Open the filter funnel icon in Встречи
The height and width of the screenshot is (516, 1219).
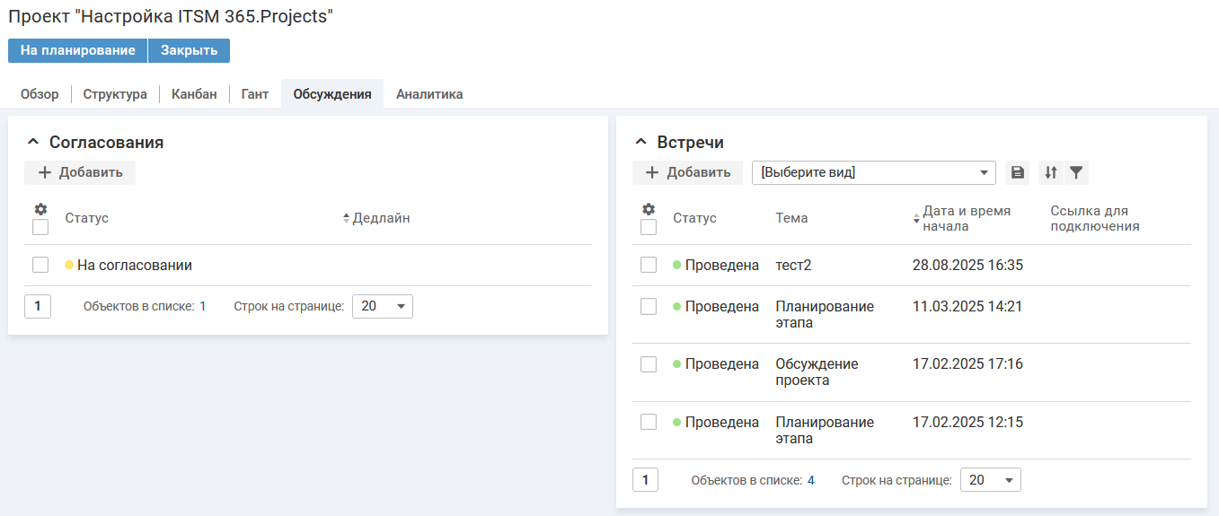pyautogui.click(x=1076, y=172)
